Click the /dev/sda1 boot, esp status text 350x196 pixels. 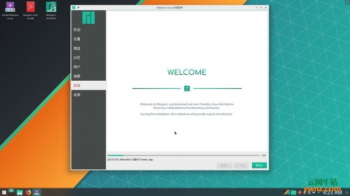(x=130, y=160)
